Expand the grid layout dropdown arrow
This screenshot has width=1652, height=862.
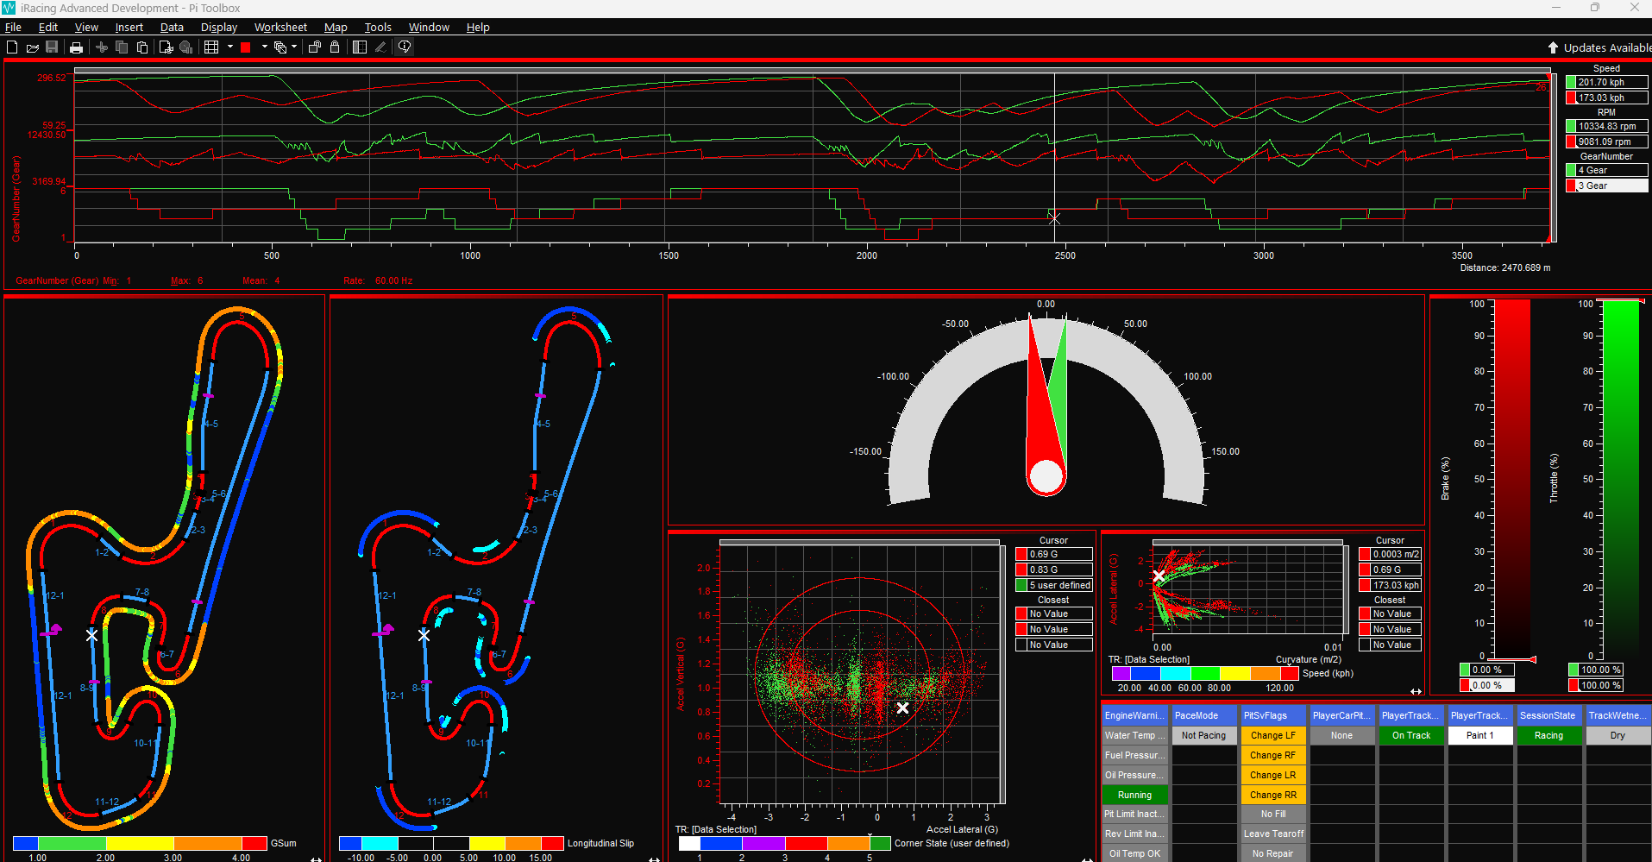230,47
